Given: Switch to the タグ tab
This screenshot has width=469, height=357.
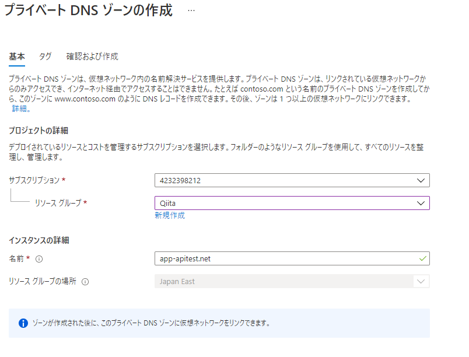Looking at the screenshot, I should 45,57.
